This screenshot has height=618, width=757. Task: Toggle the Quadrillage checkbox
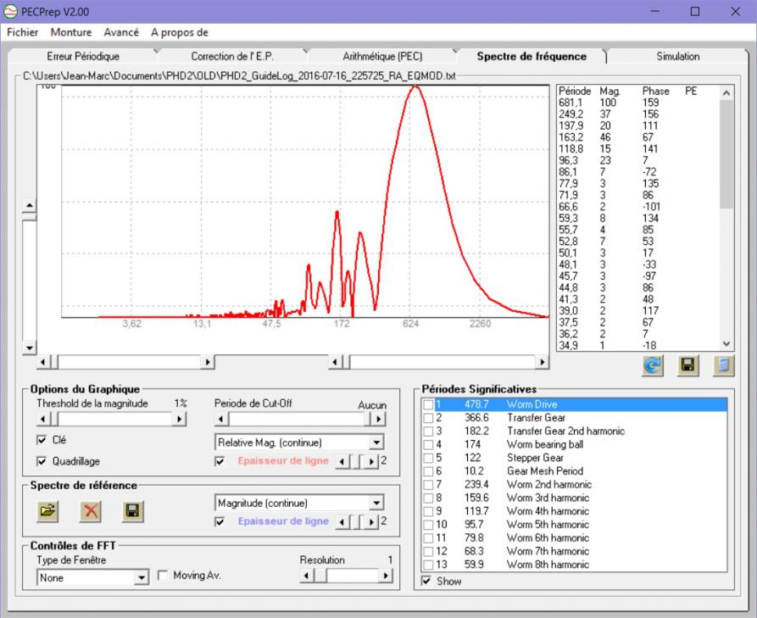click(42, 461)
